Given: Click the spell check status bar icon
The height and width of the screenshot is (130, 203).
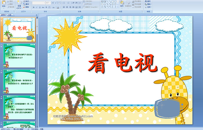Looking at the screenshot, I should [28, 129].
